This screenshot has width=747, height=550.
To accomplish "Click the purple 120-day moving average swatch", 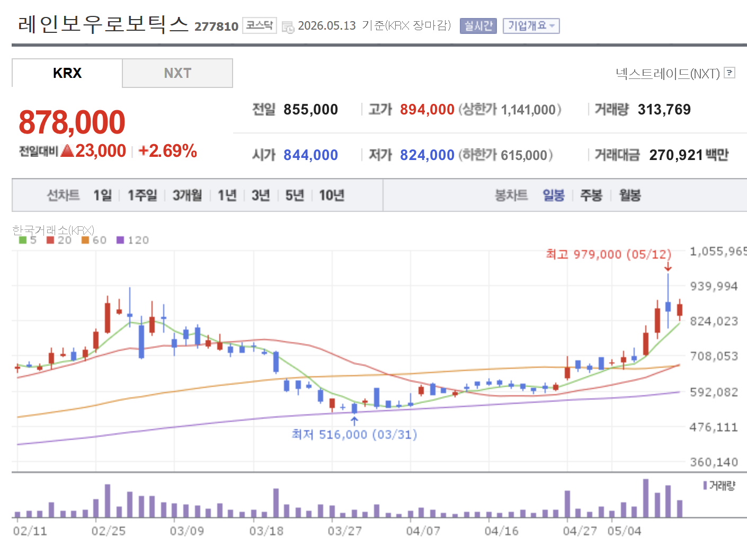I will (x=120, y=240).
